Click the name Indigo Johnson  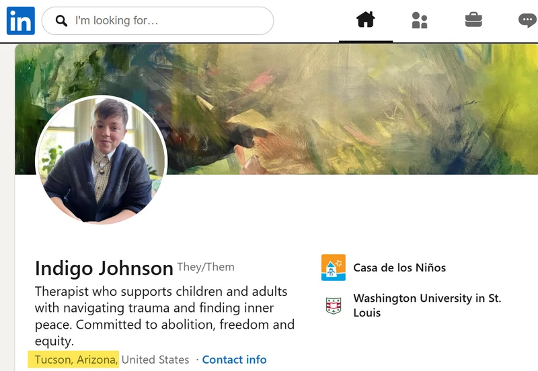click(104, 268)
